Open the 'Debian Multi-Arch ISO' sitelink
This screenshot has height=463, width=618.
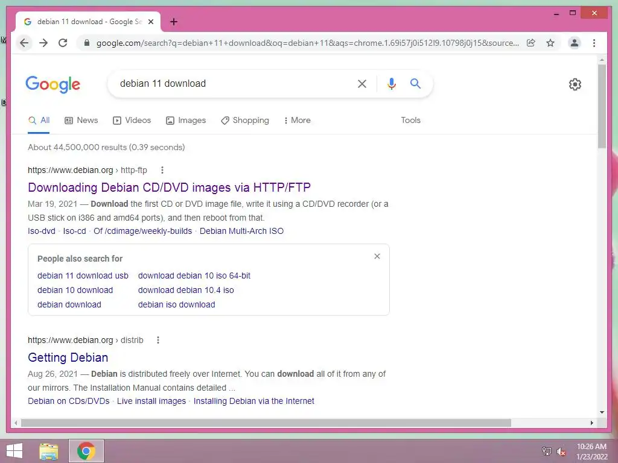click(241, 231)
